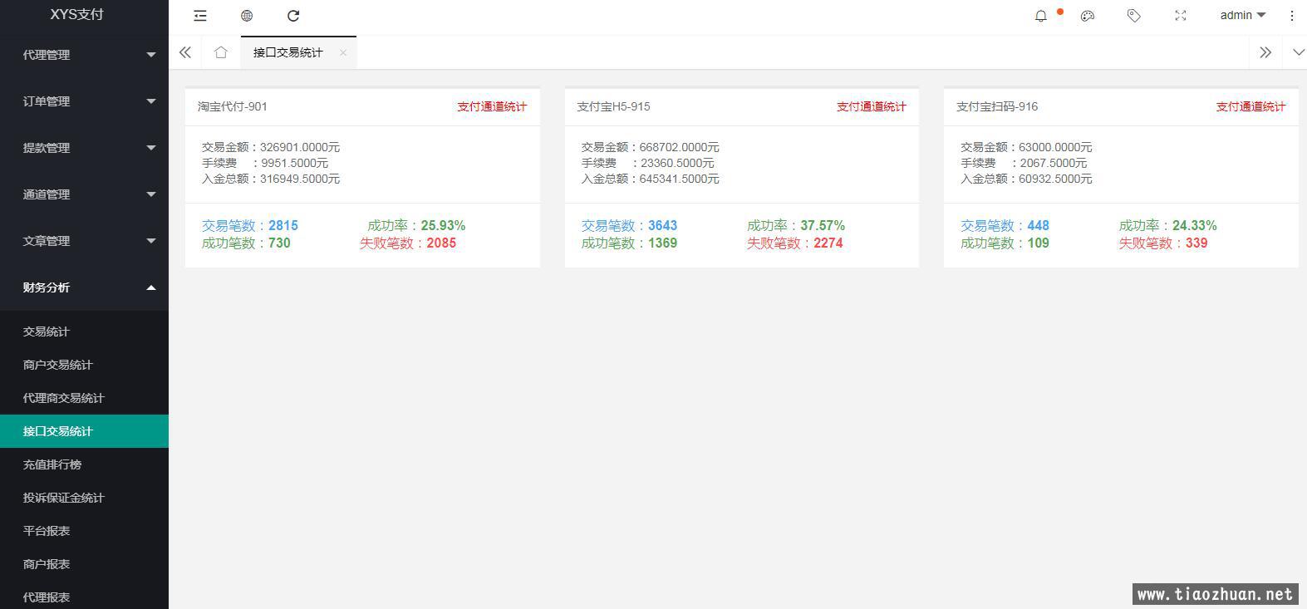1307x609 pixels.
Task: Click 支付通道统计 on 支付宝H5-915 card
Action: click(871, 106)
